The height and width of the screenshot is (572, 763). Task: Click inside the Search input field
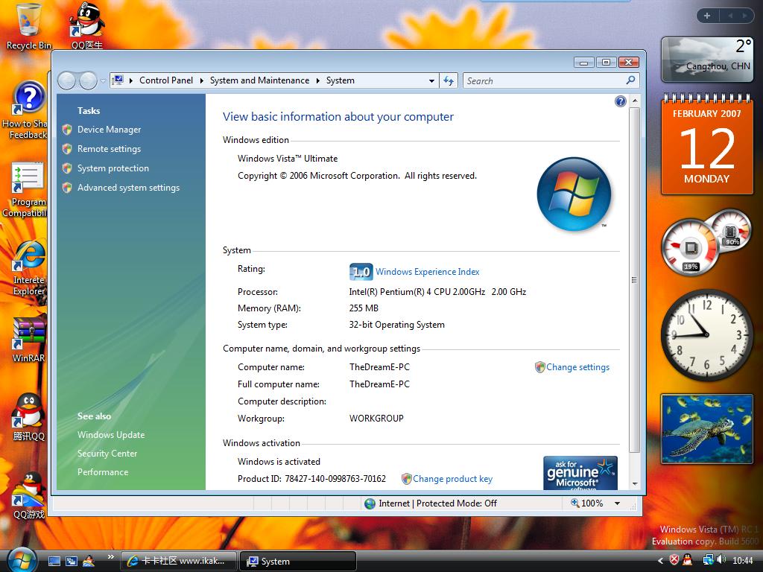(542, 80)
